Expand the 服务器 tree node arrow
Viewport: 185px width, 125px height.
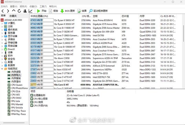coord(2,33)
